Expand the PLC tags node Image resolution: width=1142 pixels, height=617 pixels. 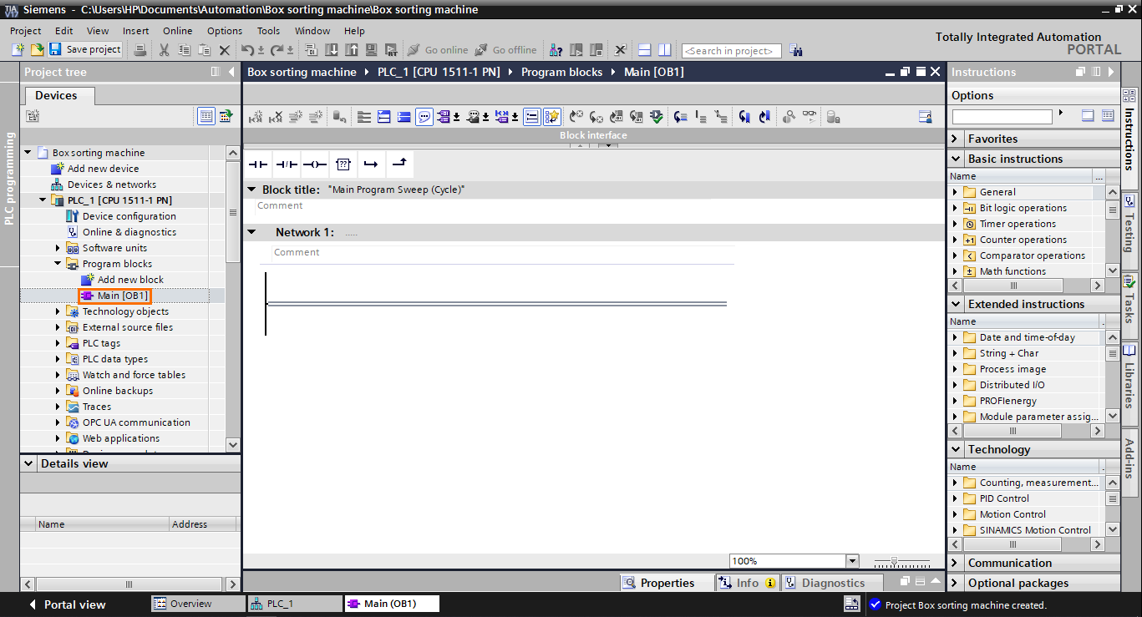pos(58,343)
